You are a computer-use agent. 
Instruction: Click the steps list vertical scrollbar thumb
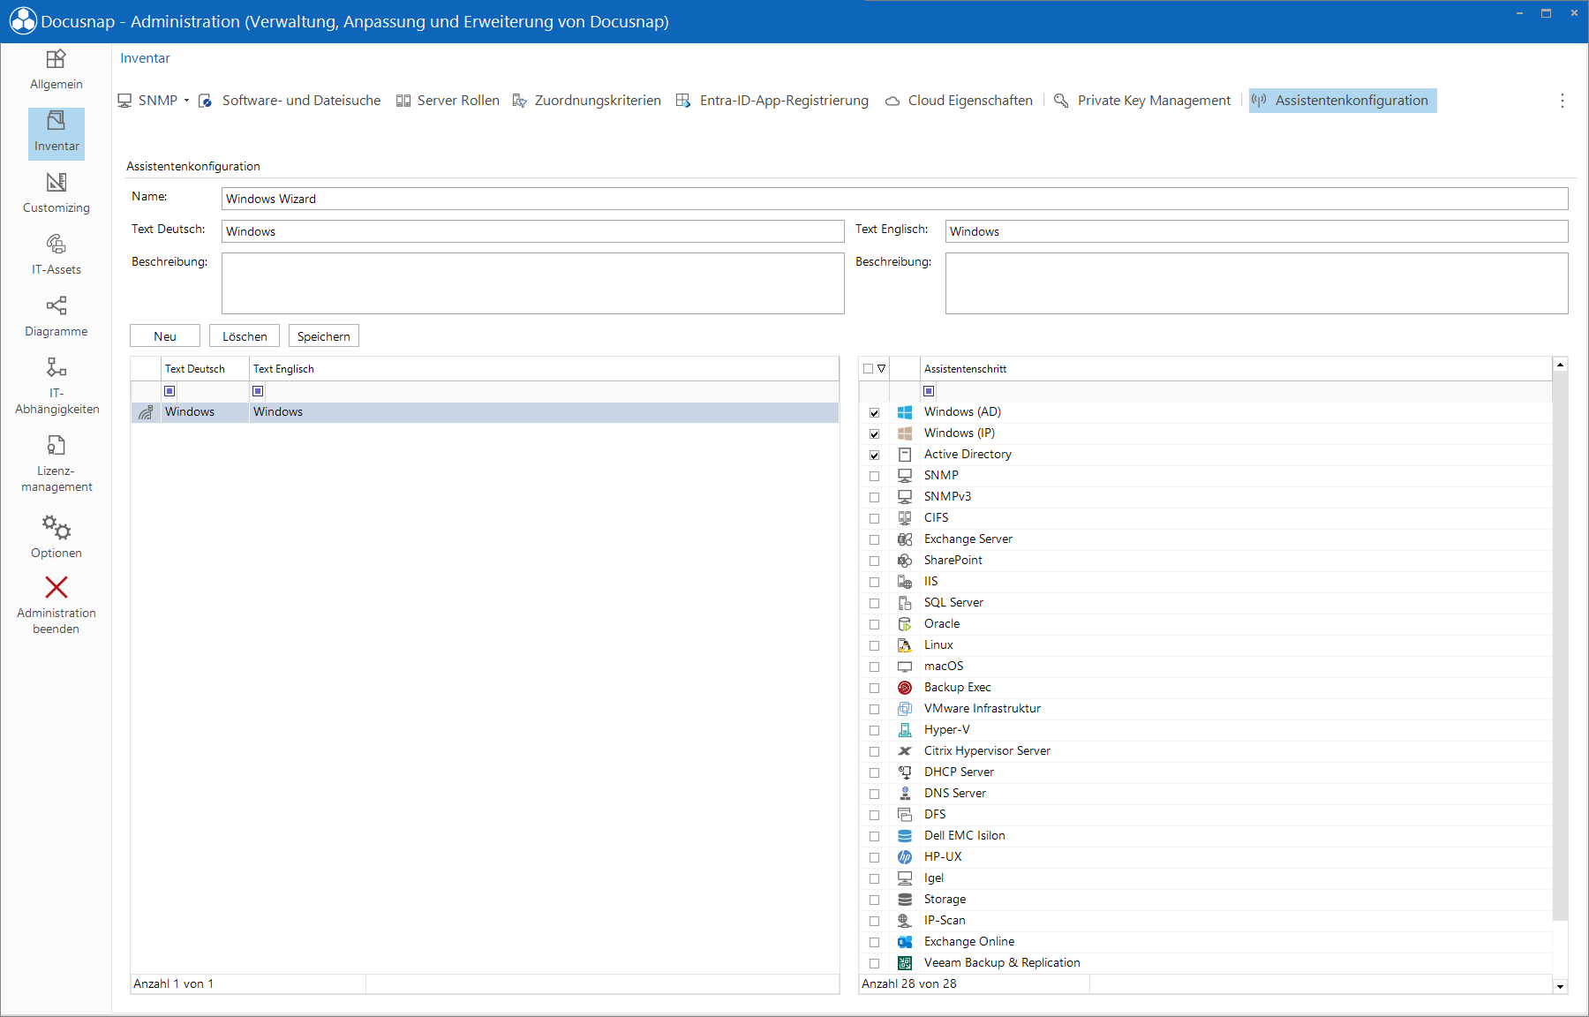(1560, 647)
